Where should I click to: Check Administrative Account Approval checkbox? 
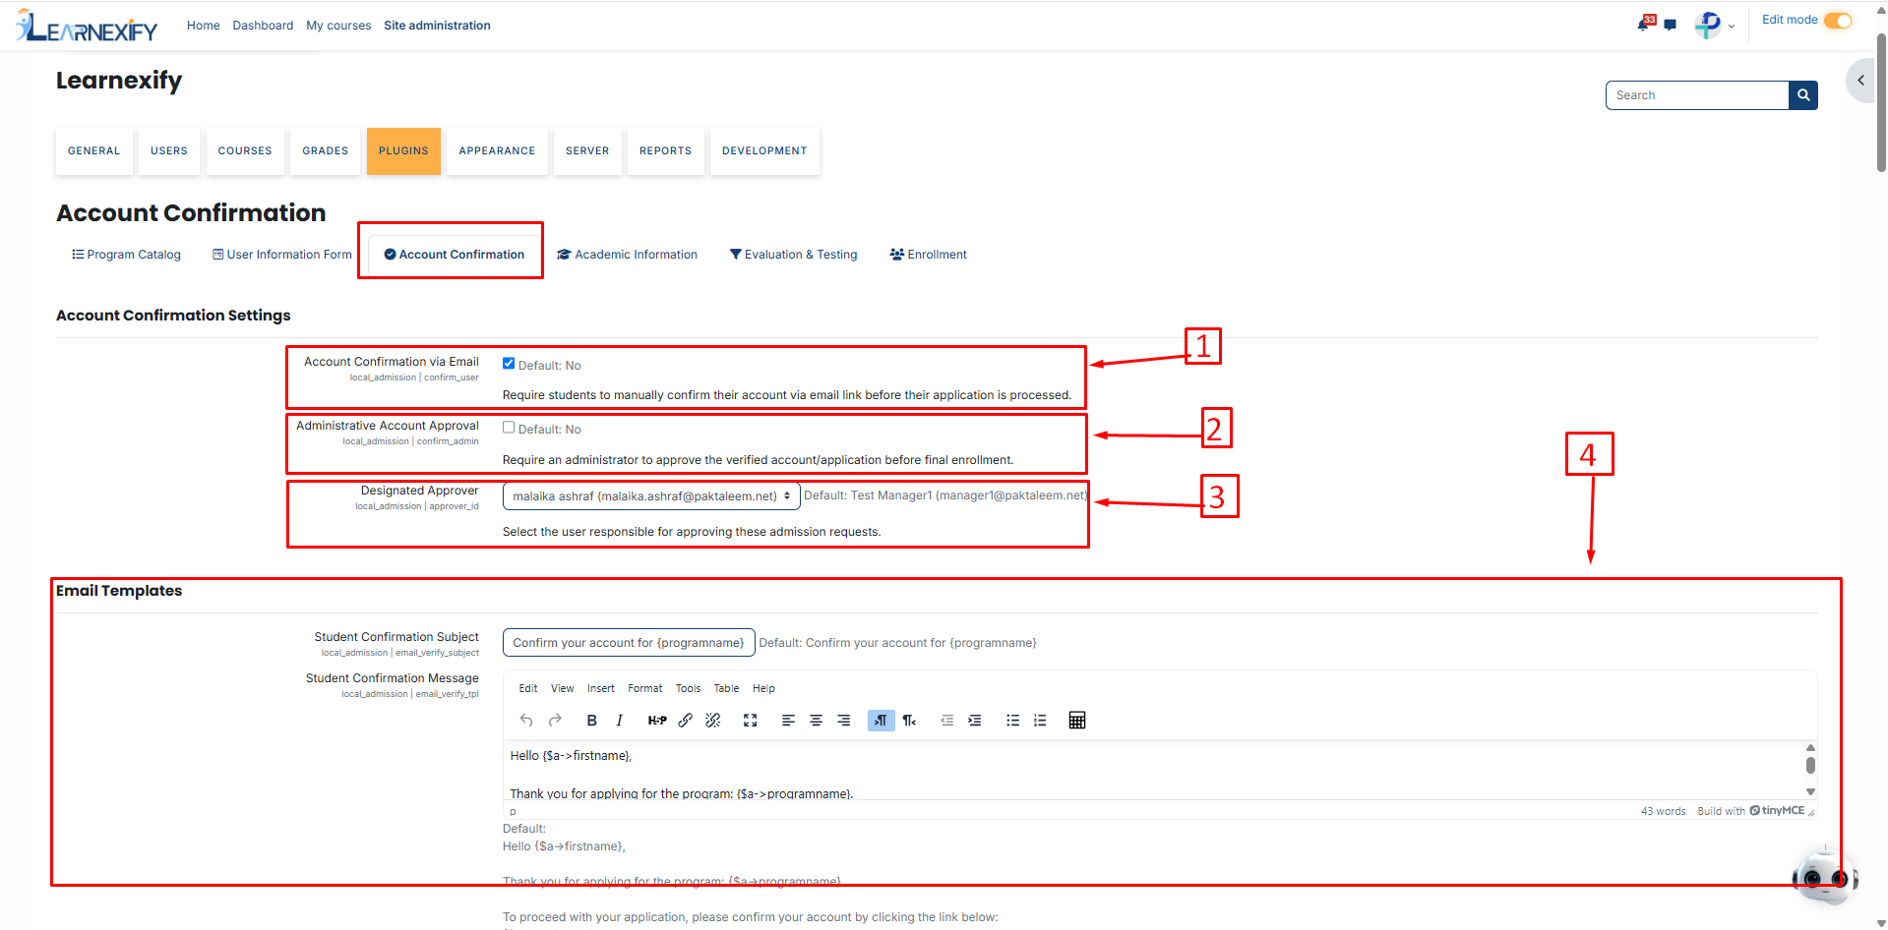click(x=509, y=427)
